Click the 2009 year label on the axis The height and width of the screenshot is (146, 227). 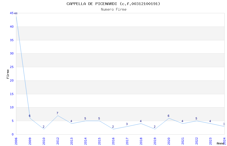[30, 141]
